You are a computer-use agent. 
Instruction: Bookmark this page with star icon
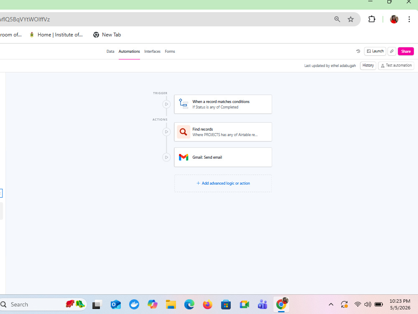point(351,19)
